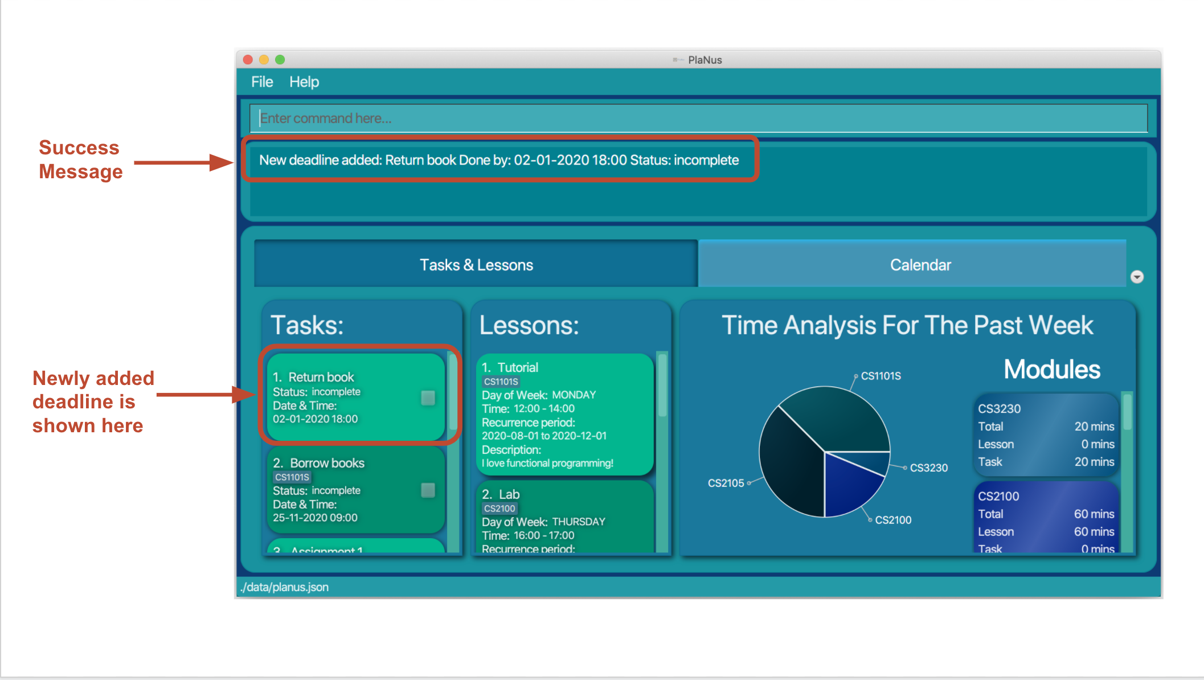This screenshot has height=680, width=1204.
Task: Select the Lab lesson card
Action: (564, 517)
